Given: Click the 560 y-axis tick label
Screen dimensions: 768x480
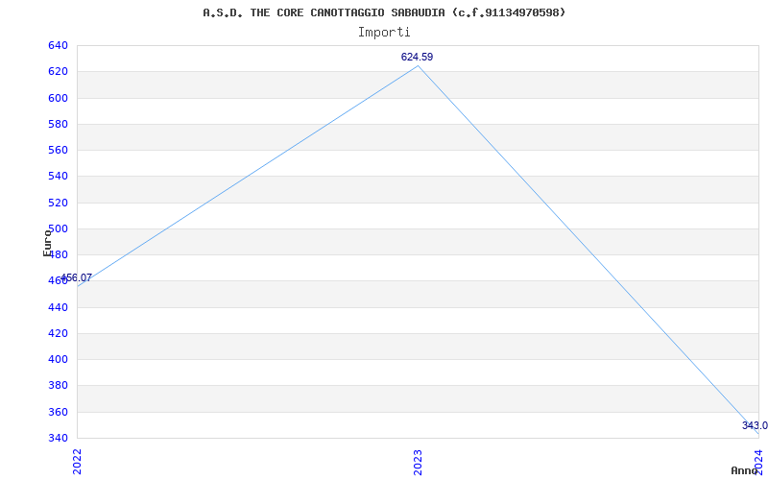Looking at the screenshot, I should [58, 150].
